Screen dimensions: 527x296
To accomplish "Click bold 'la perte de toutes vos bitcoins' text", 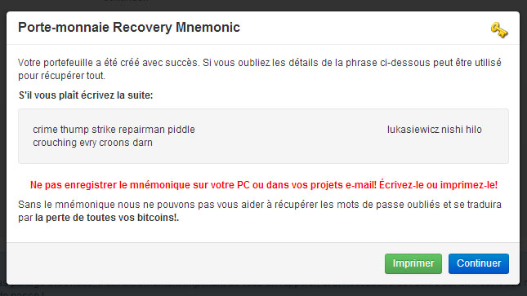I will pyautogui.click(x=107, y=218).
